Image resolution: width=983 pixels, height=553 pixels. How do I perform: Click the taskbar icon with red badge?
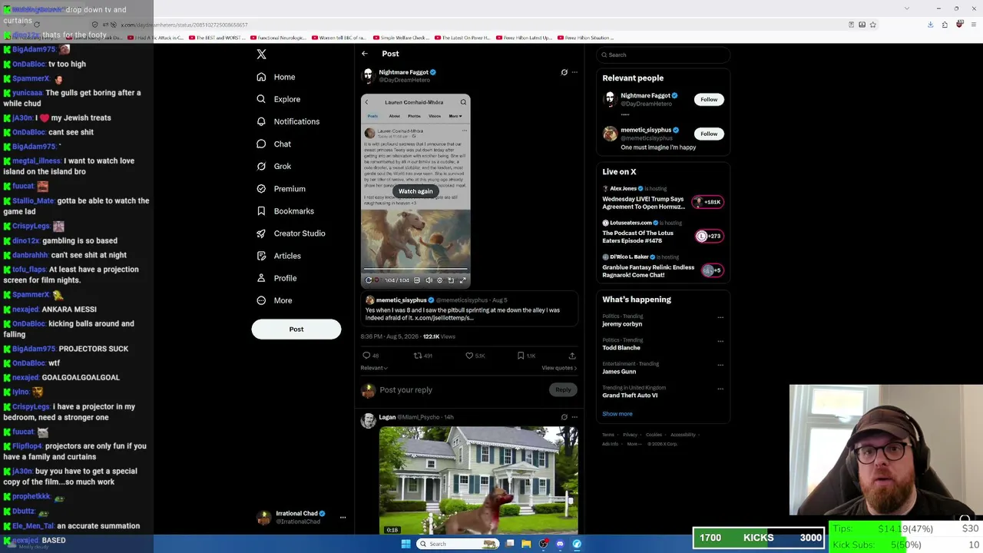pos(543,544)
